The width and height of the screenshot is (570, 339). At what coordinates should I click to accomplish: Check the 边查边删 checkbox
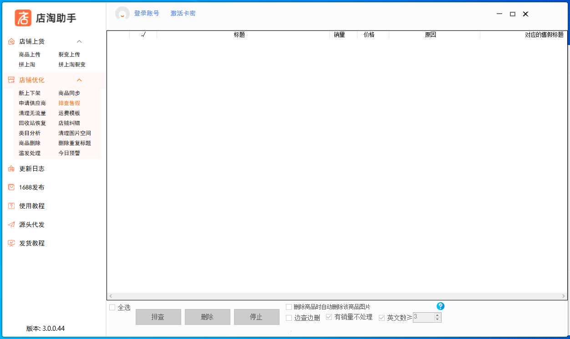(289, 318)
